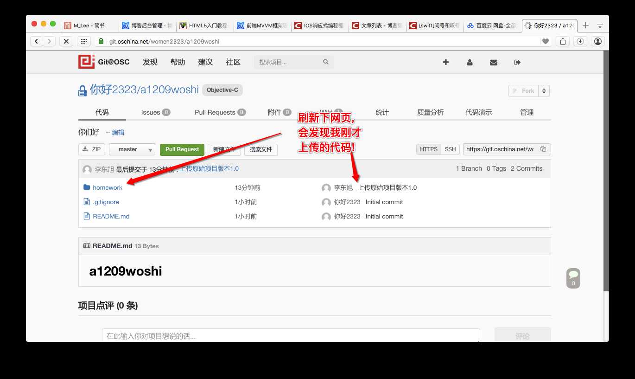The width and height of the screenshot is (635, 379).
Task: Open 发现 in the top navigation
Action: coord(150,62)
